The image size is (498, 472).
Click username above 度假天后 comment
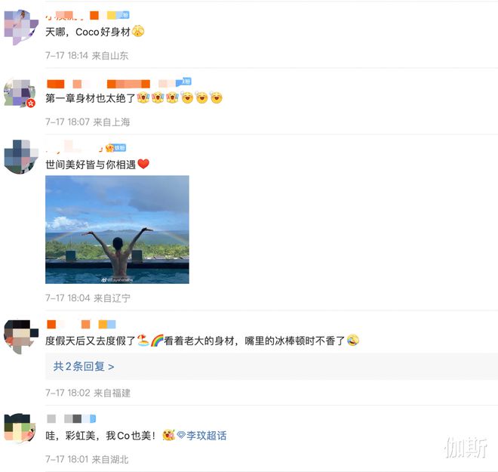coord(81,324)
